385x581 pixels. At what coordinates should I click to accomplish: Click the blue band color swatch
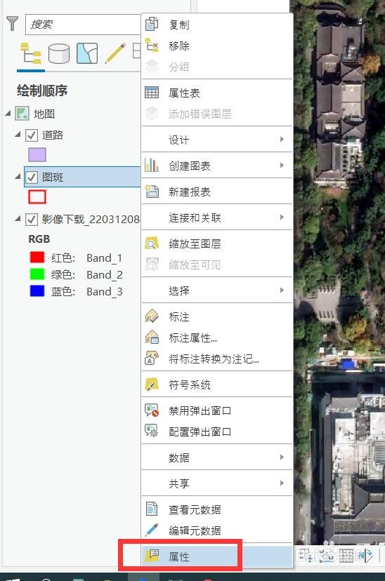(37, 291)
